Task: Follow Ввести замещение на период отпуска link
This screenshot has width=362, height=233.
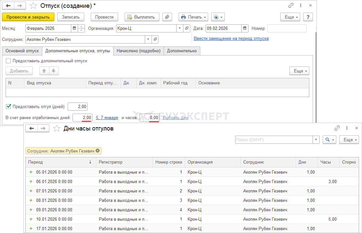Action: click(x=231, y=38)
